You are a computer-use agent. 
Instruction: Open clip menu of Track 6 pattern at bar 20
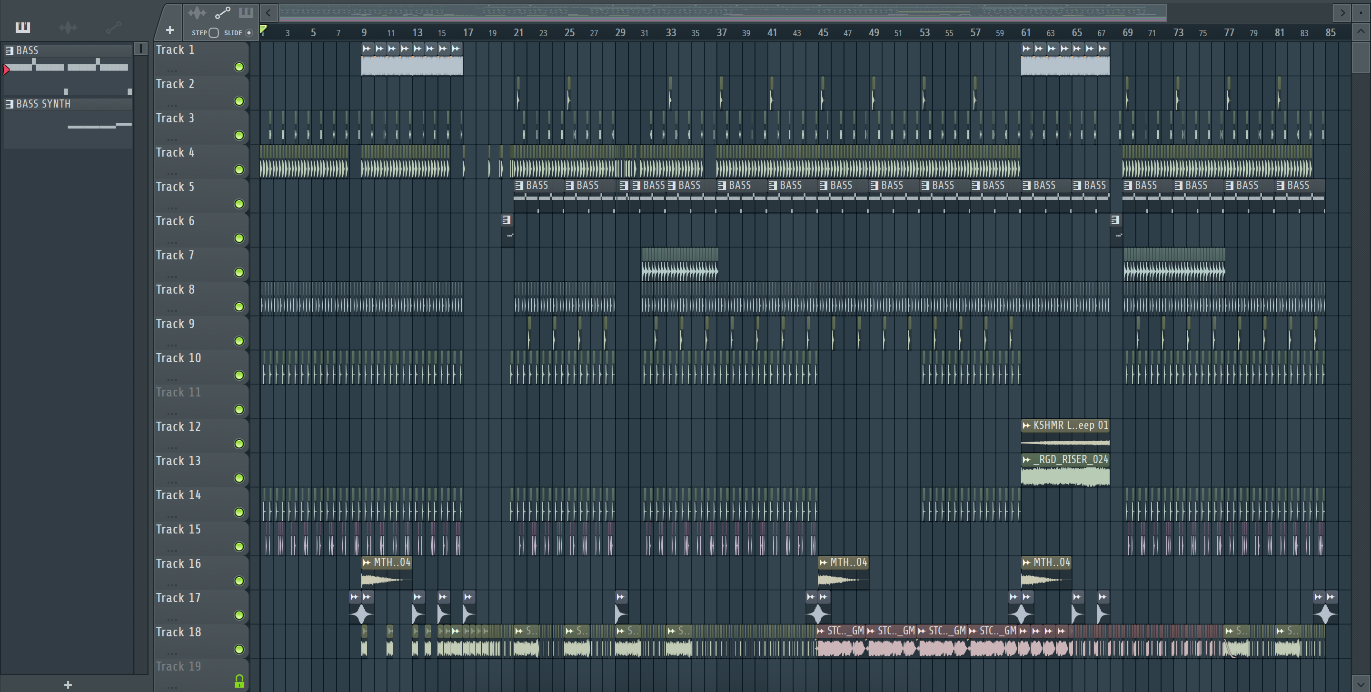507,220
